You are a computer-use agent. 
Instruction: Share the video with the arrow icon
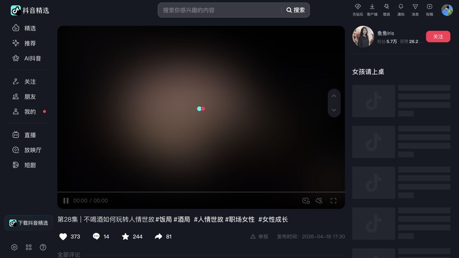158,236
